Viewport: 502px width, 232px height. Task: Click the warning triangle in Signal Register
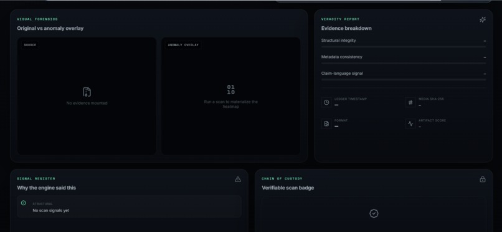click(238, 179)
